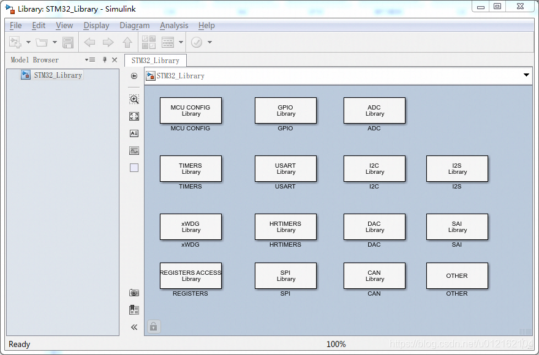Click the Ready status bar text
Image resolution: width=539 pixels, height=355 pixels.
19,344
